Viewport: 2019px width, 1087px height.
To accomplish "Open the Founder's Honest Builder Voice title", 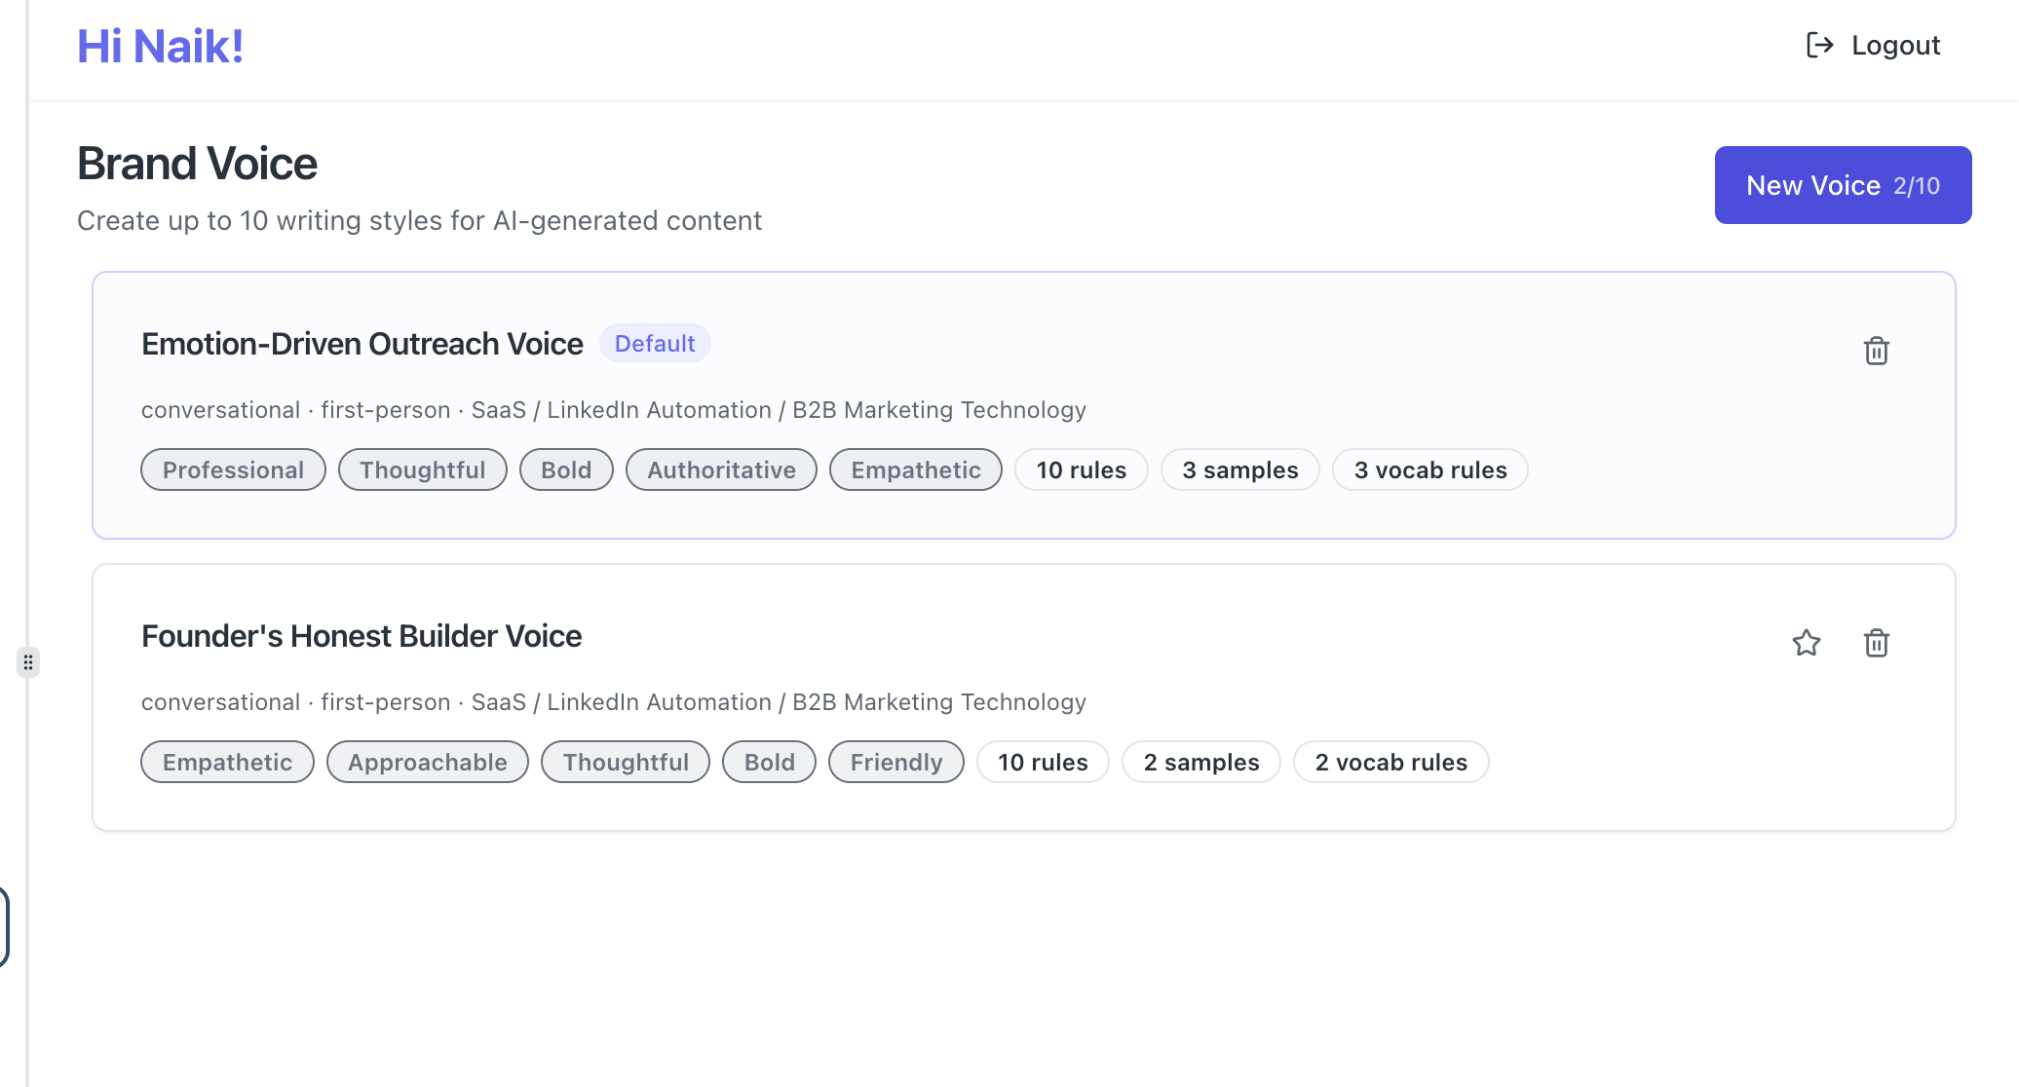I will pyautogui.click(x=361, y=636).
